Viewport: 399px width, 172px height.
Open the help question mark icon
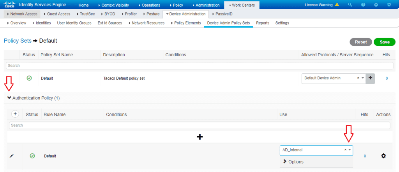[x=363, y=5]
